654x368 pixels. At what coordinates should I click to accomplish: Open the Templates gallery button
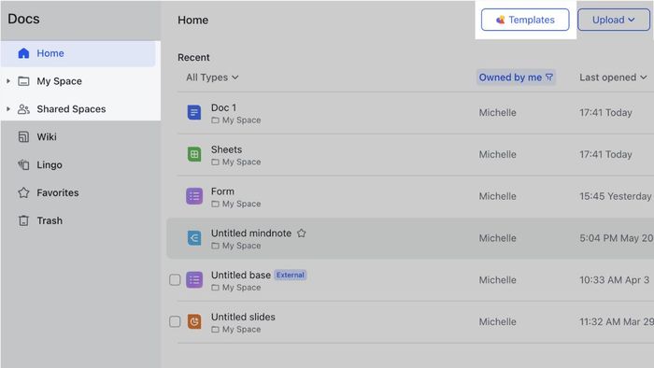tap(525, 20)
